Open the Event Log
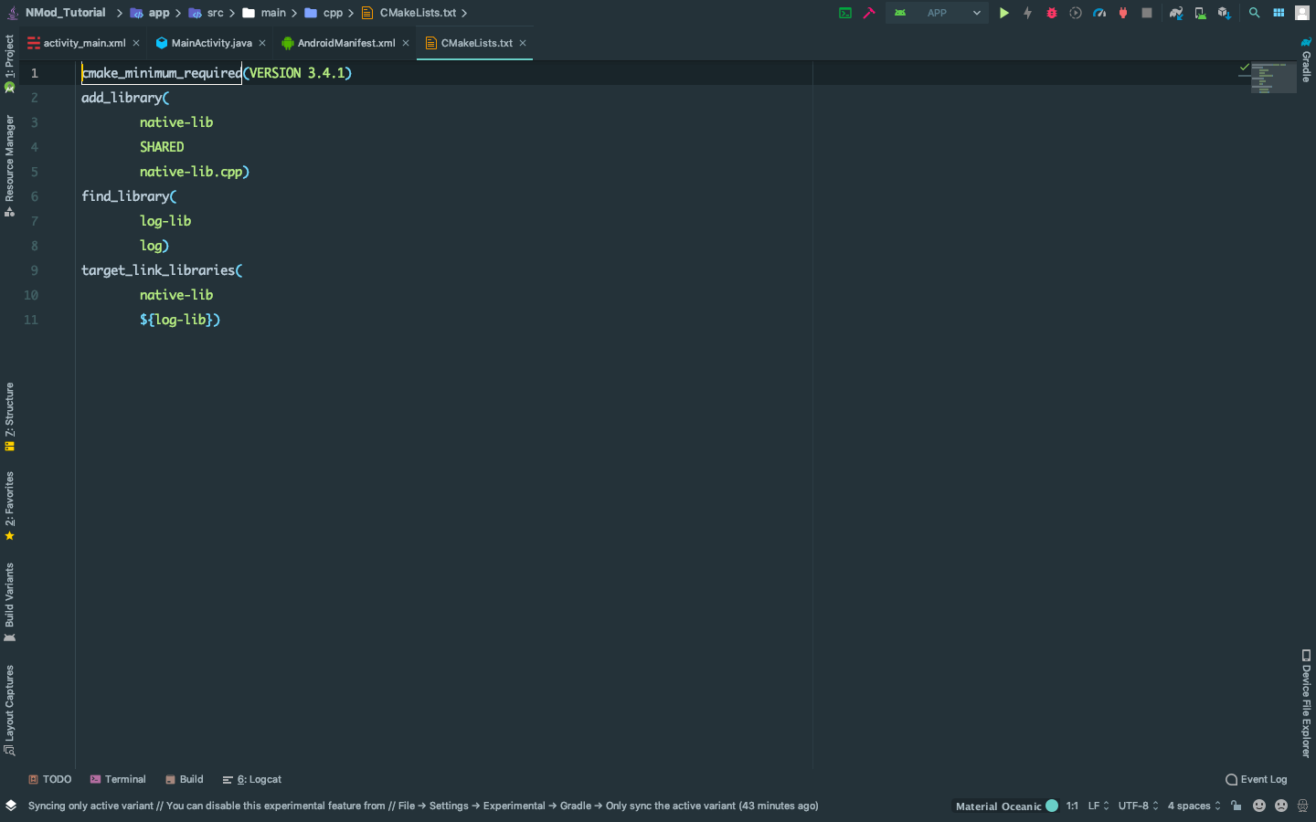 [1263, 779]
